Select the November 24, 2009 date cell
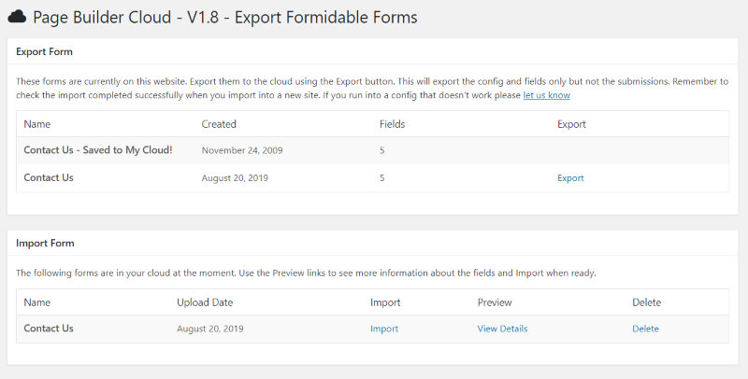 tap(242, 150)
